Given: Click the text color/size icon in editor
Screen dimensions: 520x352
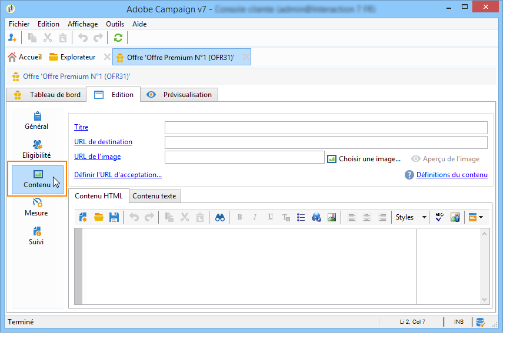Looking at the screenshot, I should coord(285,217).
